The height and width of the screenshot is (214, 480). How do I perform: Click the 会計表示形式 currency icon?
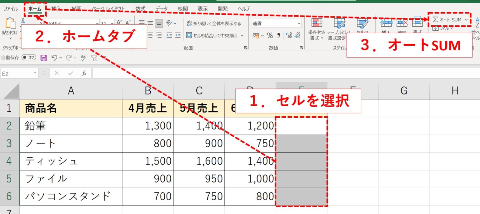pyautogui.click(x=256, y=36)
